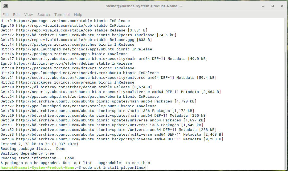This screenshot has width=288, height=171.
Task: Close the terminal window
Action: click(x=282, y=6)
